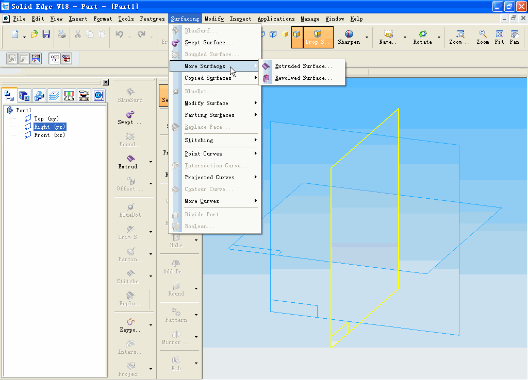The image size is (528, 380).
Task: Open the Window menu
Action: pyautogui.click(x=335, y=19)
